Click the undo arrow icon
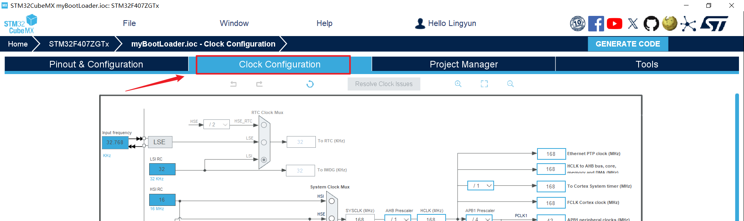 click(233, 84)
